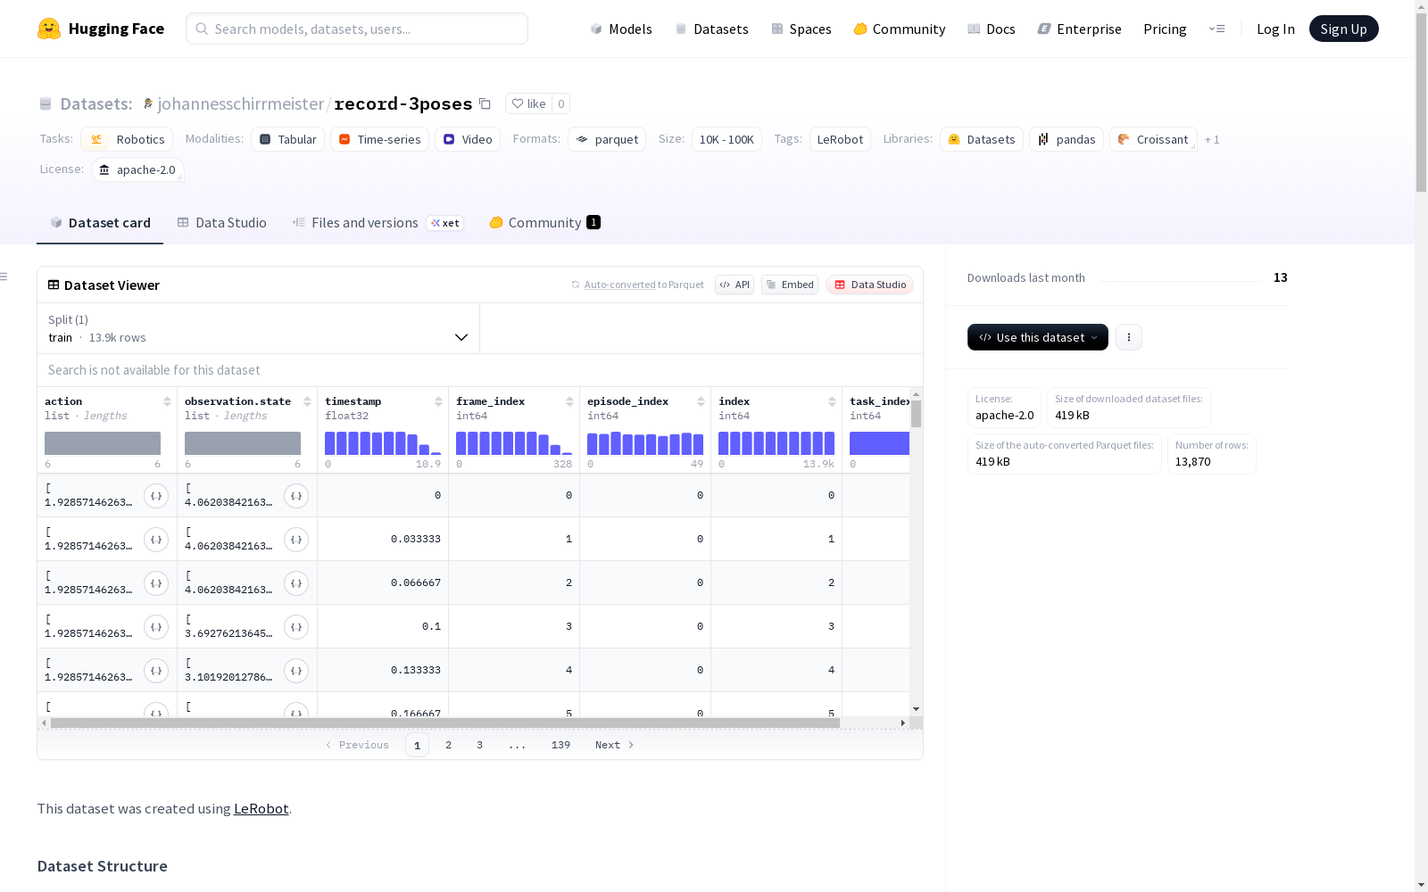1428x892 pixels.
Task: Open Enterprise in the top navigation
Action: [1080, 29]
